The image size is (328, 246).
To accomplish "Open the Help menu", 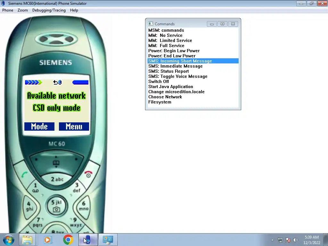I will pos(74,10).
